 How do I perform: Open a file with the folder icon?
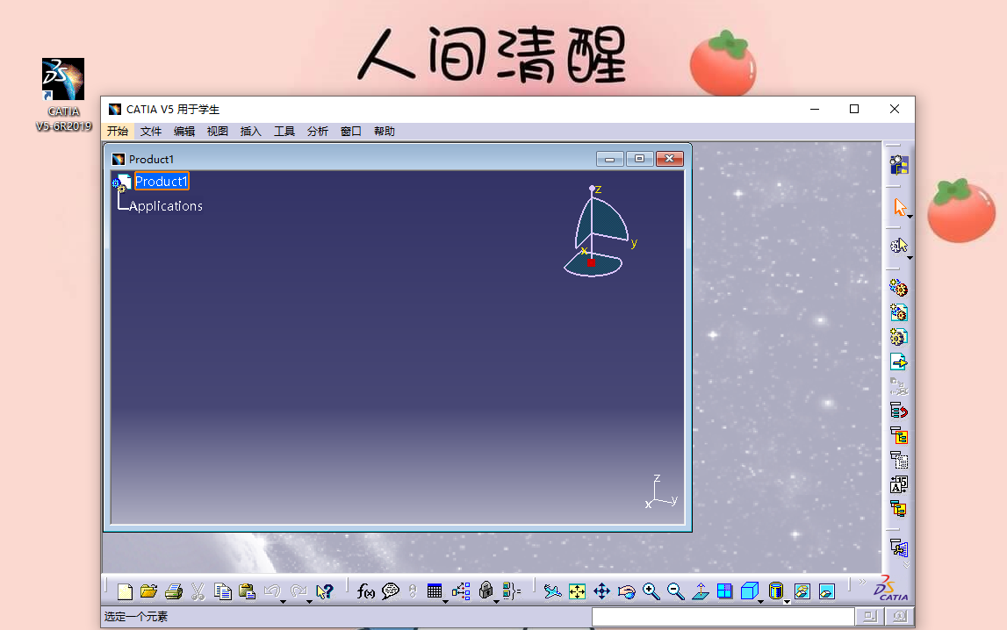(149, 591)
